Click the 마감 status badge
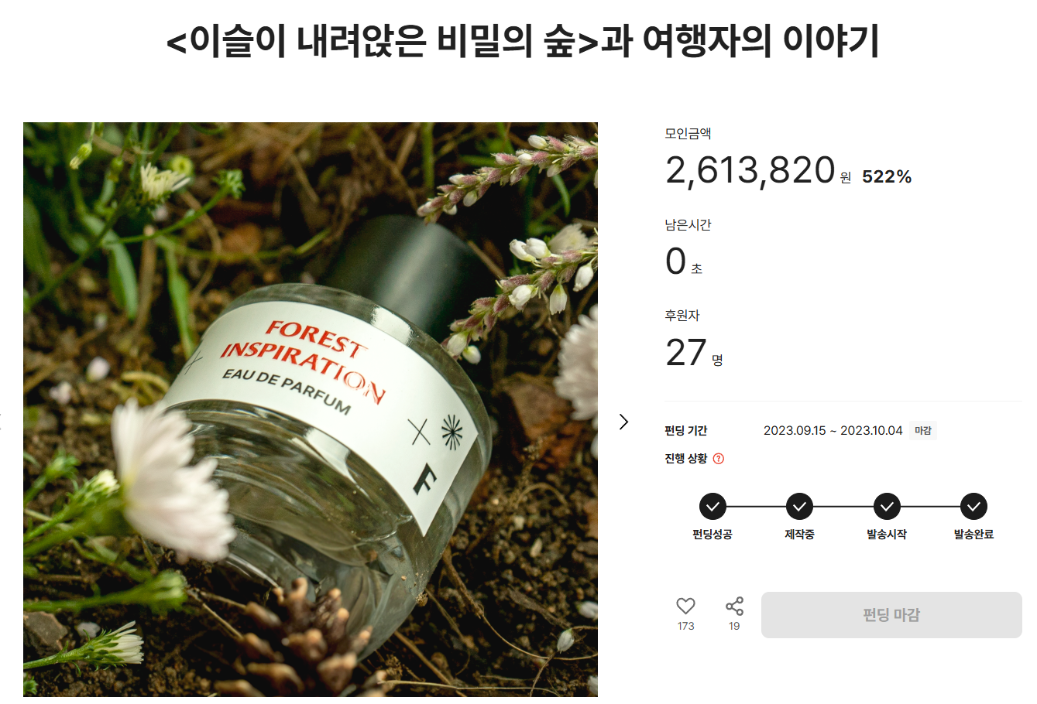The width and height of the screenshot is (1037, 704). coord(923,431)
